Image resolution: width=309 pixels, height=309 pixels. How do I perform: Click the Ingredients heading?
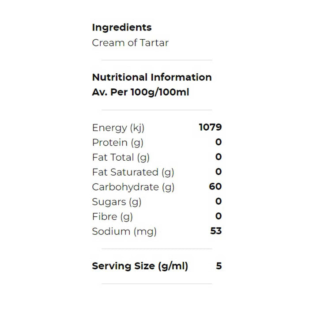(x=121, y=27)
